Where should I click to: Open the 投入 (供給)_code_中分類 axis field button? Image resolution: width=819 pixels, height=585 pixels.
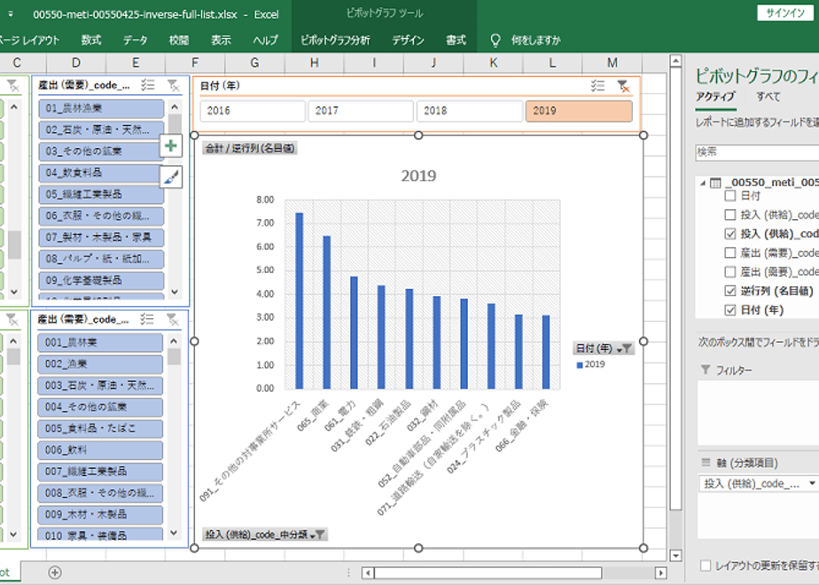click(265, 534)
